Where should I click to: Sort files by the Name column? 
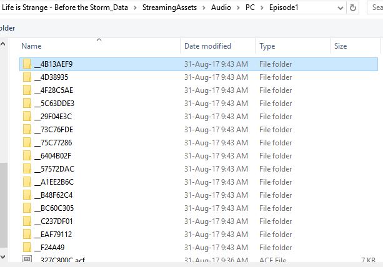coord(31,46)
